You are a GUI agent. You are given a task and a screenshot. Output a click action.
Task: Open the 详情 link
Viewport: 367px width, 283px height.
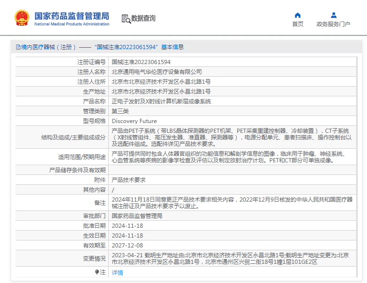[117, 273]
